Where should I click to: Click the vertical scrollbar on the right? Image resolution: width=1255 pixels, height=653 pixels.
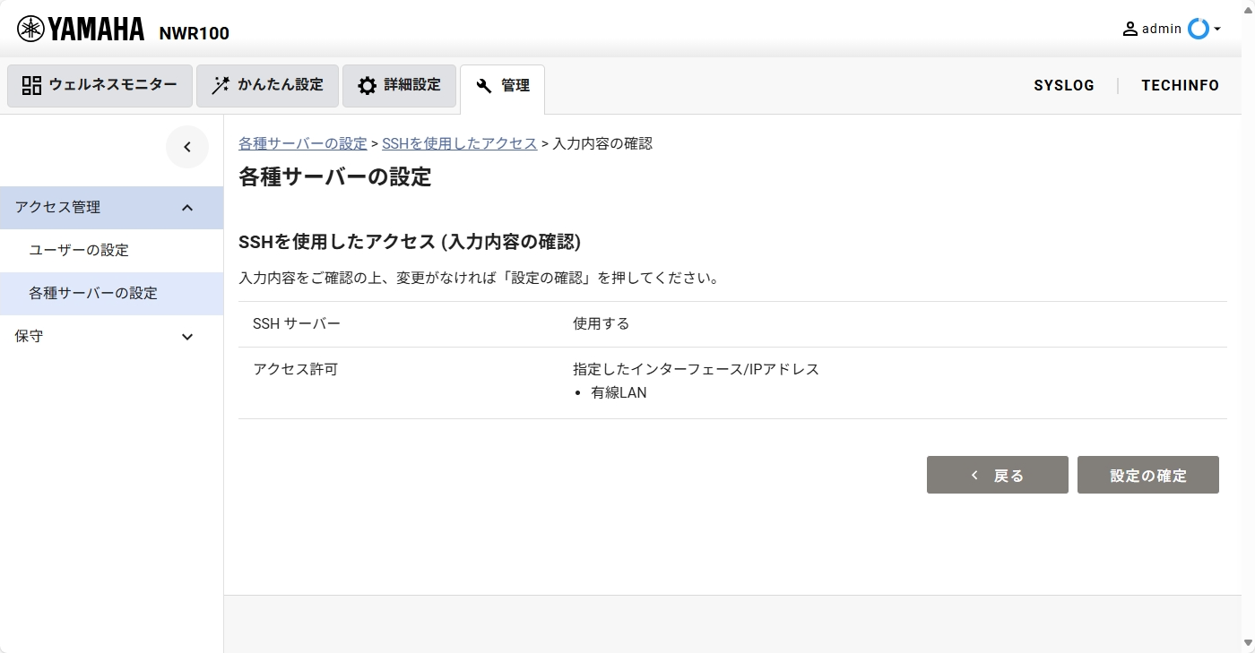click(x=1249, y=326)
